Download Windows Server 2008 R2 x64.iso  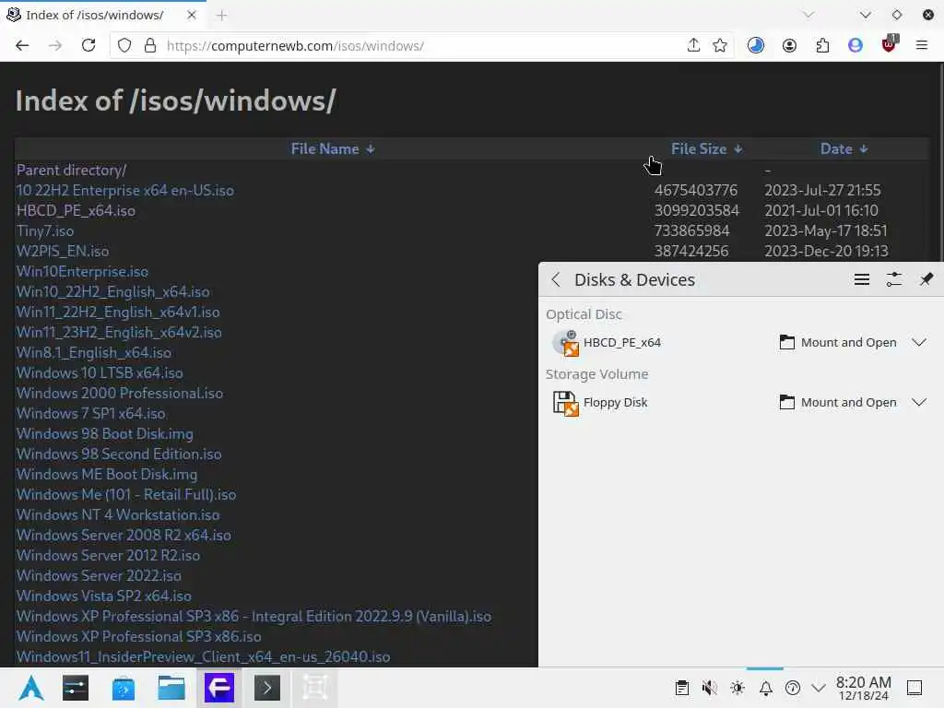pos(124,536)
